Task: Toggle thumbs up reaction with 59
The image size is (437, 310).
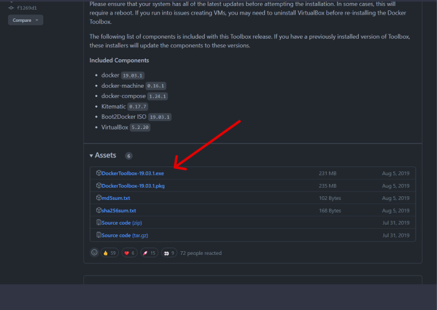Action: (110, 253)
